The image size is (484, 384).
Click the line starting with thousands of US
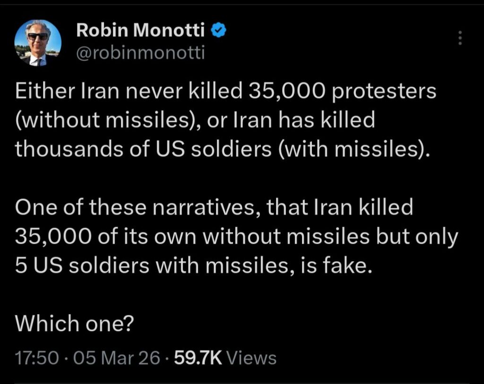(223, 149)
